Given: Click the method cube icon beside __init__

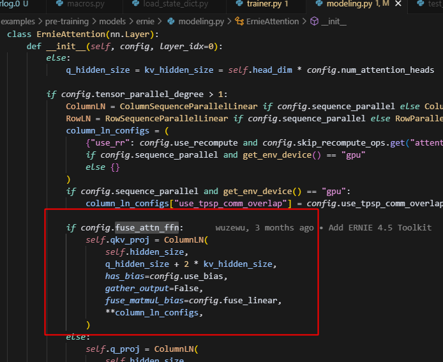Looking at the screenshot, I should point(314,21).
